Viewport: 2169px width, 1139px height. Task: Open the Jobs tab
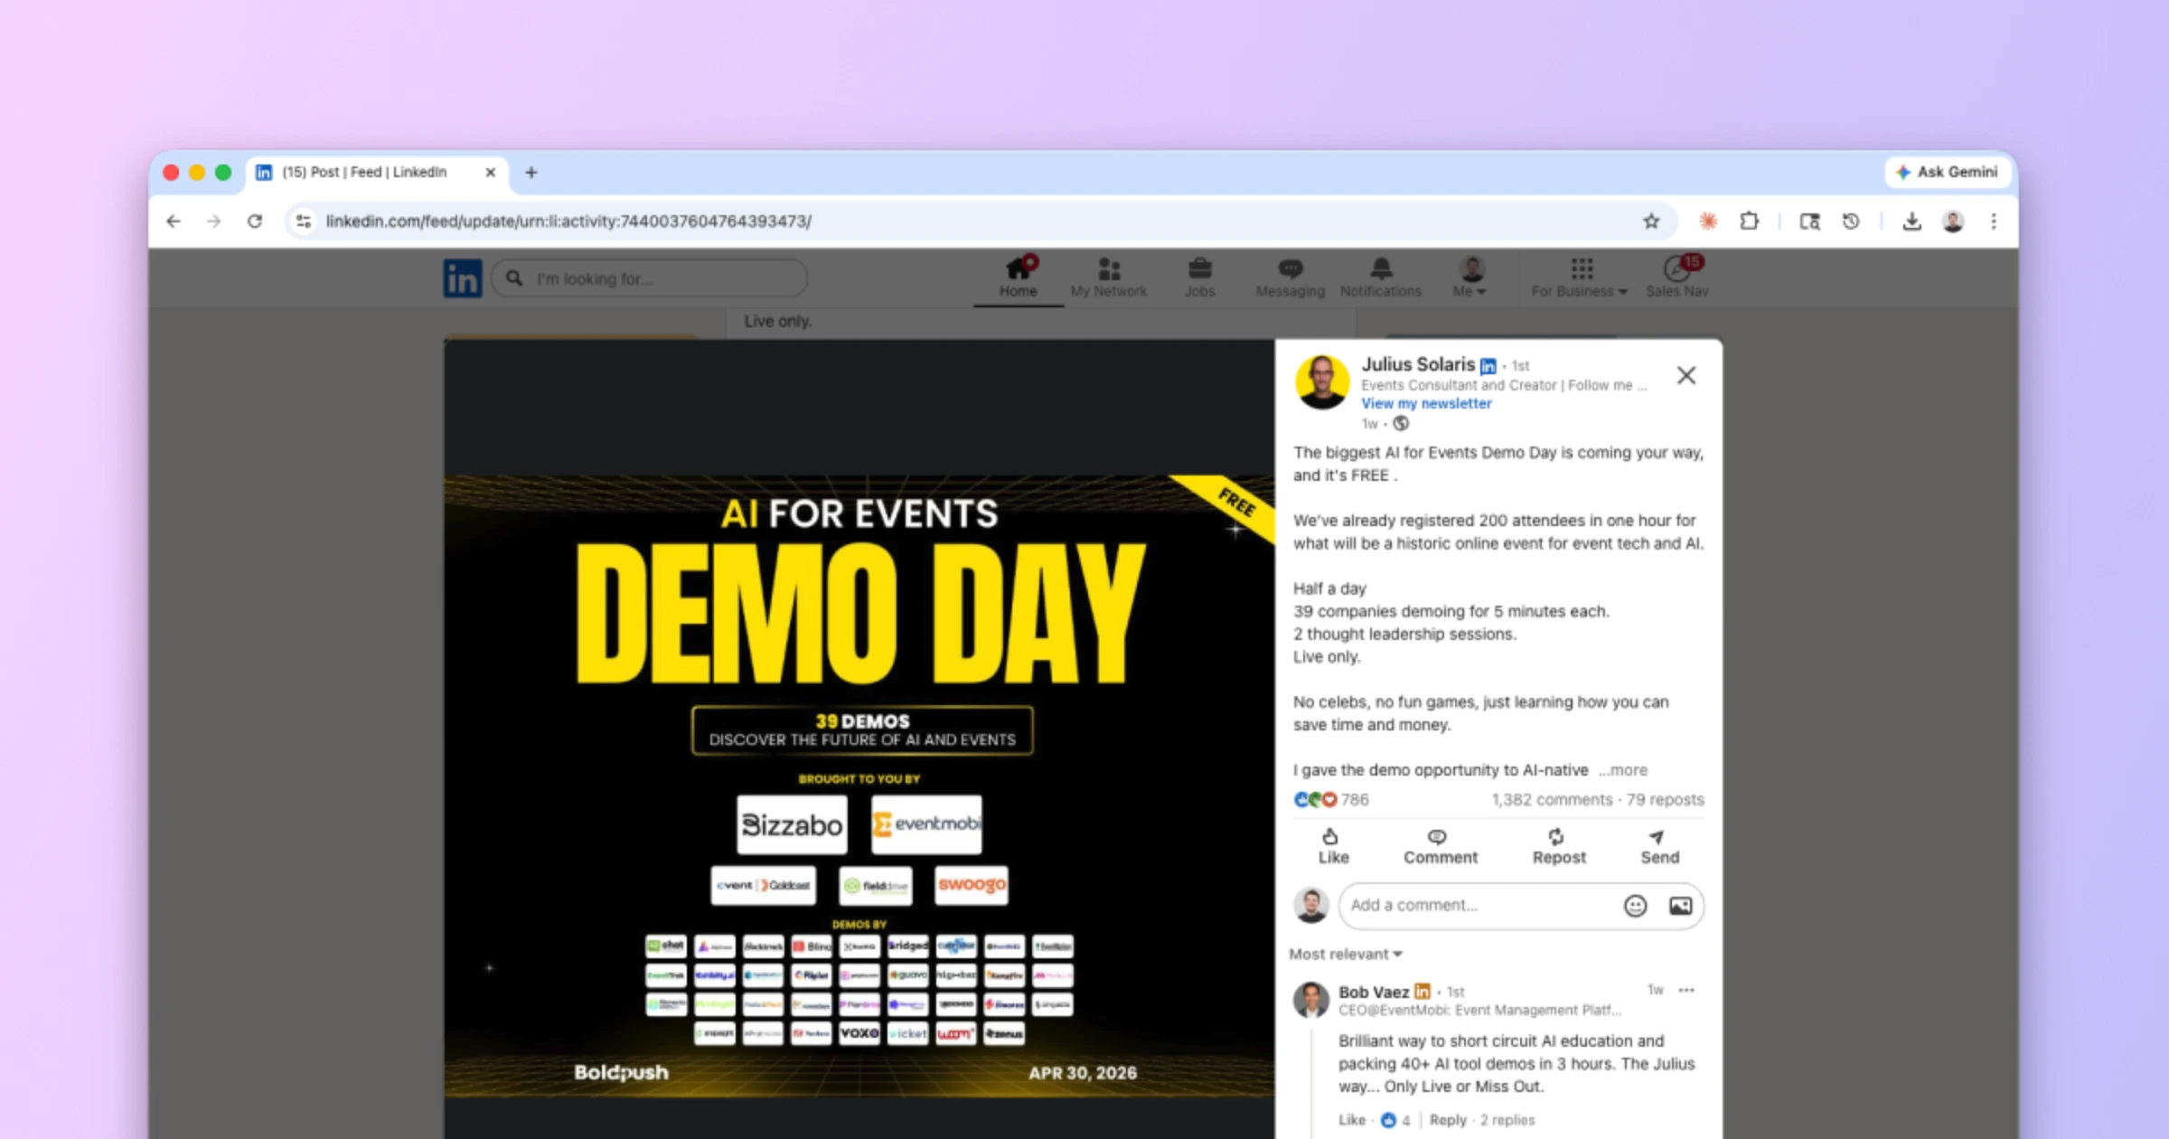click(1199, 277)
